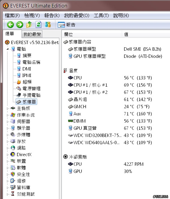
Task: Click the 伺服器 server icon
Action: tap(13, 121)
